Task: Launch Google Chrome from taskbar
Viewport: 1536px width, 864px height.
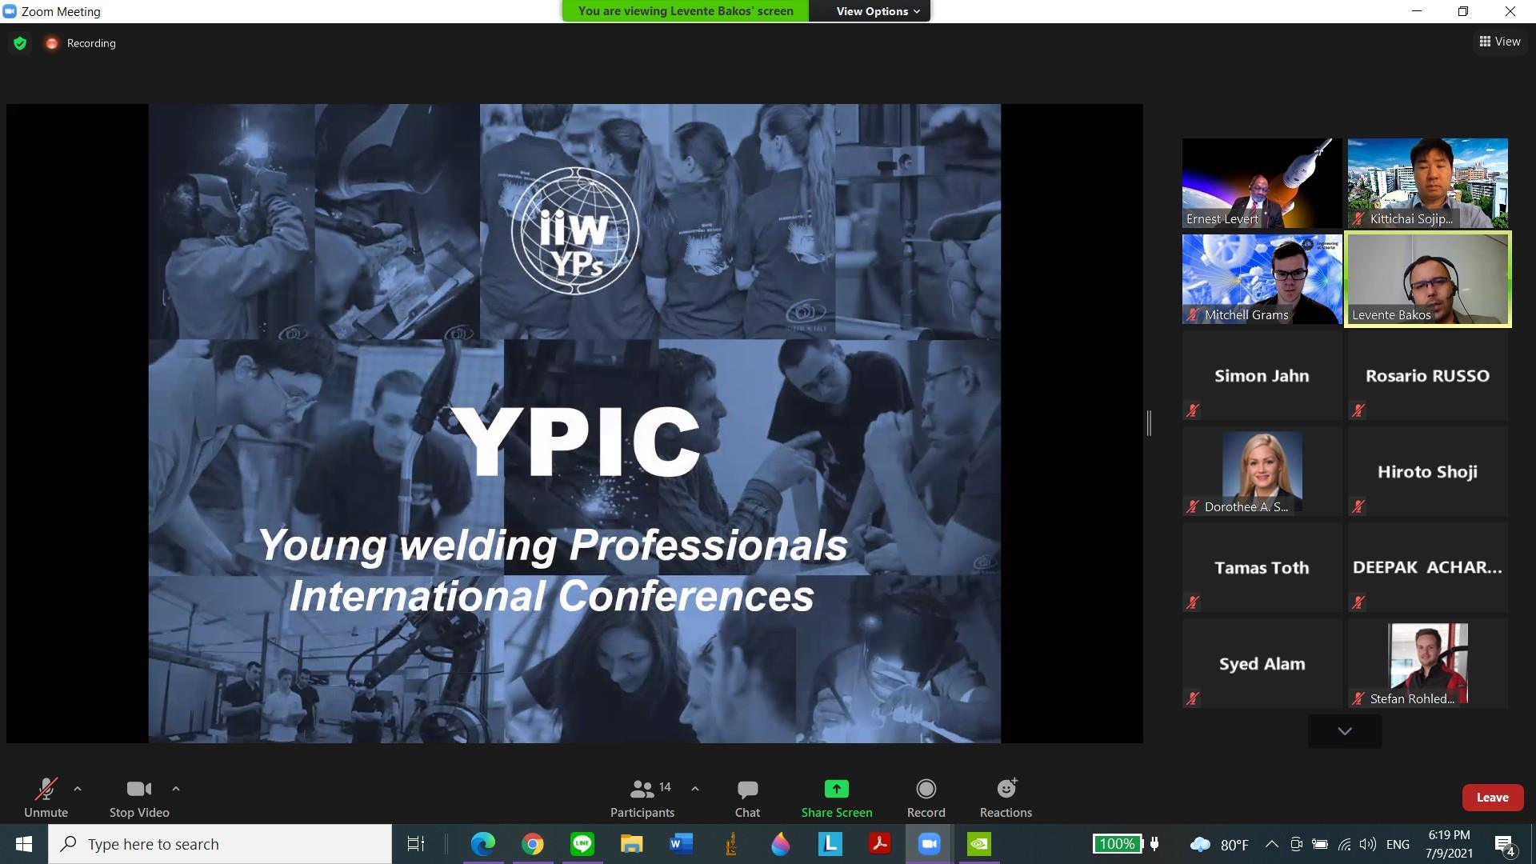Action: (x=533, y=844)
